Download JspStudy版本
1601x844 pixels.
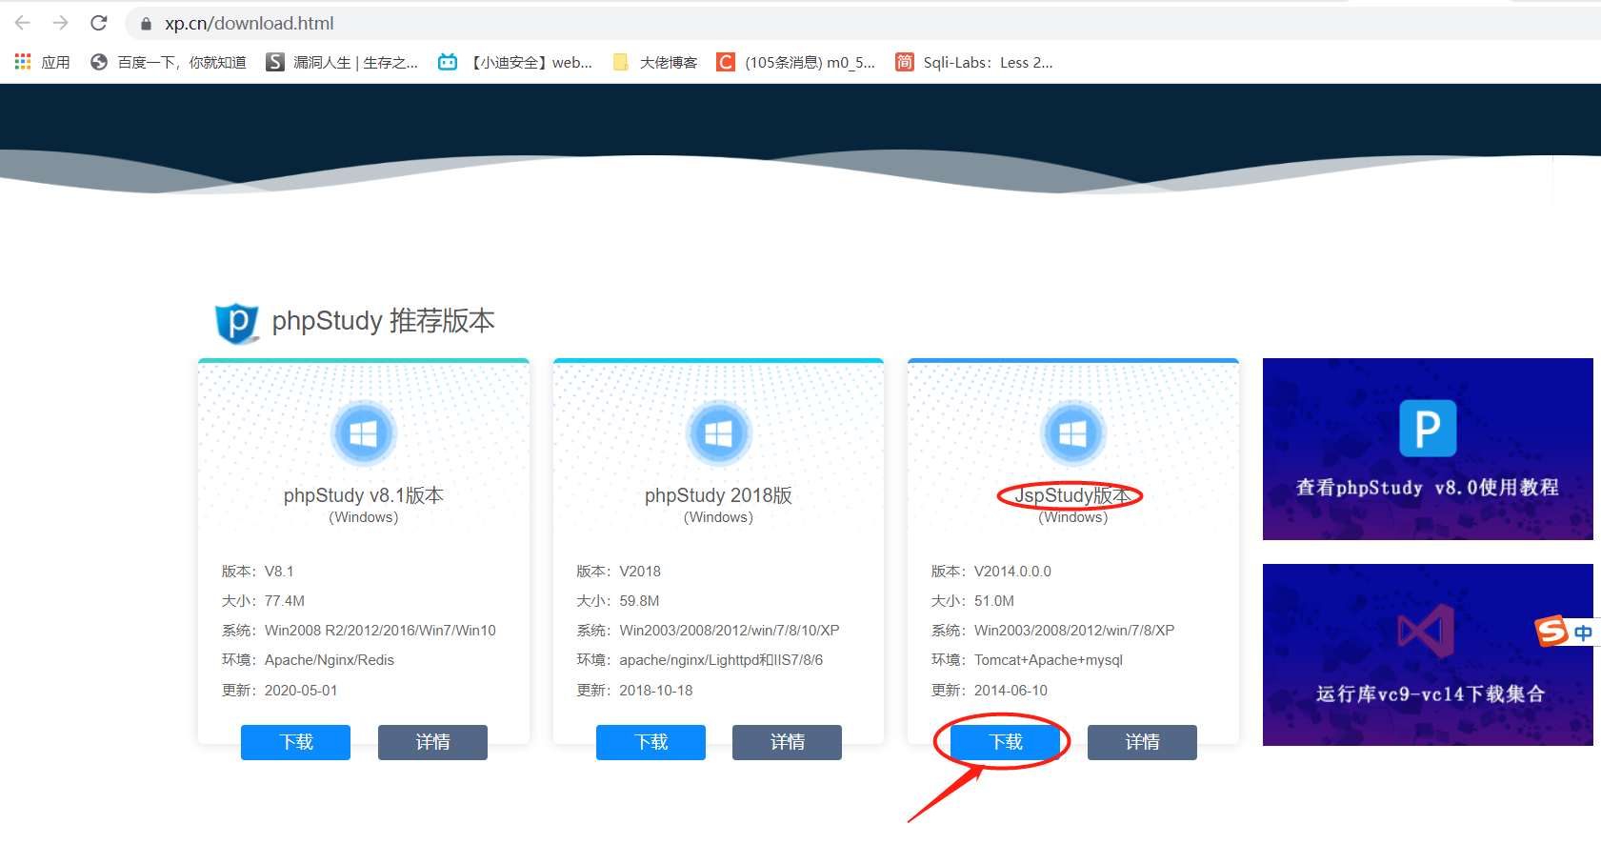[1006, 742]
